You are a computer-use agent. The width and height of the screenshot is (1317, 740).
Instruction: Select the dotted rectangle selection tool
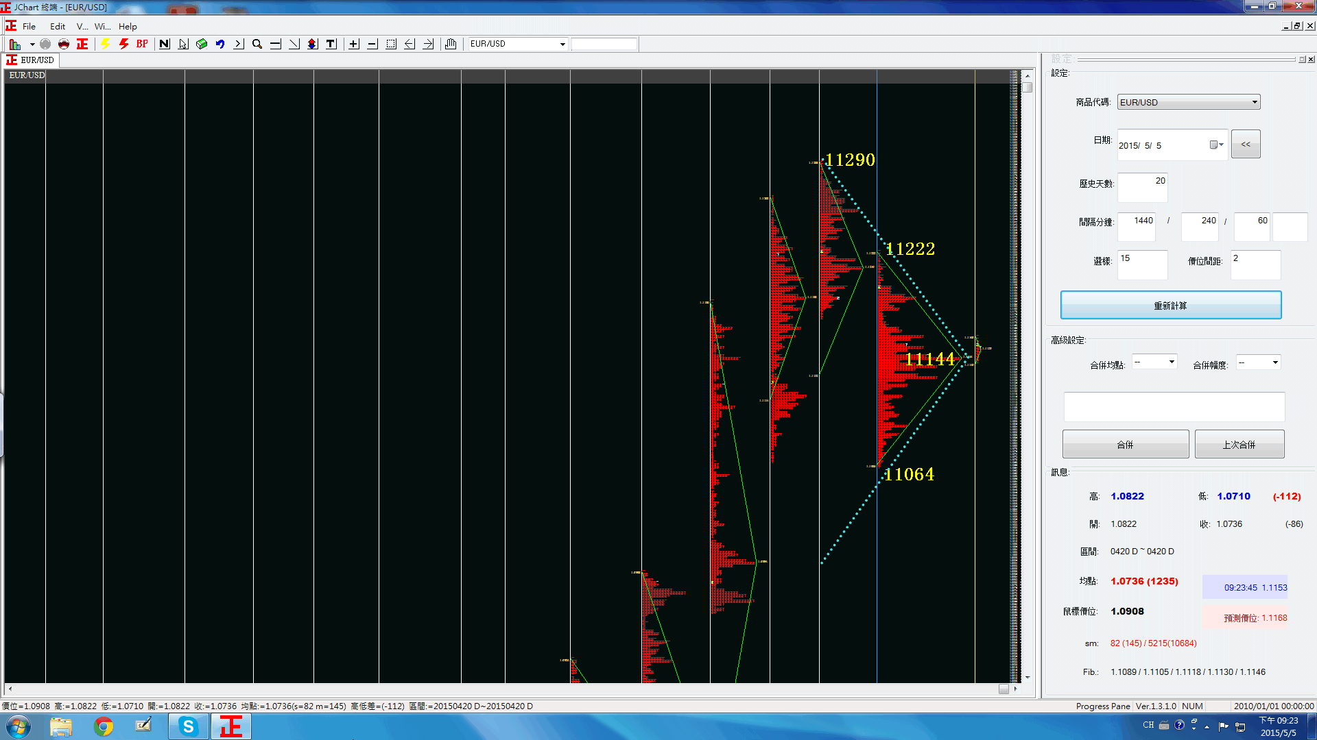(x=391, y=44)
